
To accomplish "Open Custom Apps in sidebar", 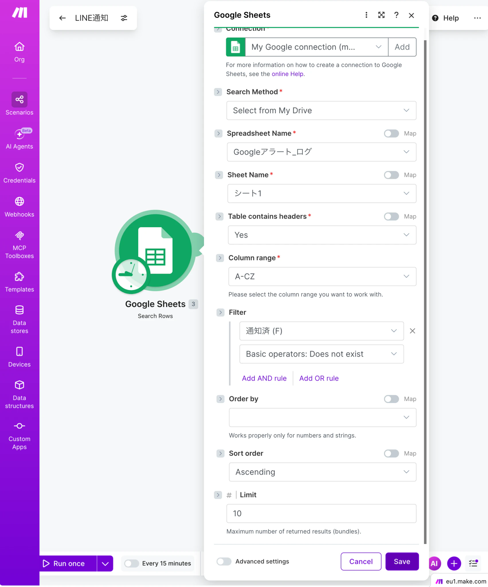I will click(x=19, y=436).
